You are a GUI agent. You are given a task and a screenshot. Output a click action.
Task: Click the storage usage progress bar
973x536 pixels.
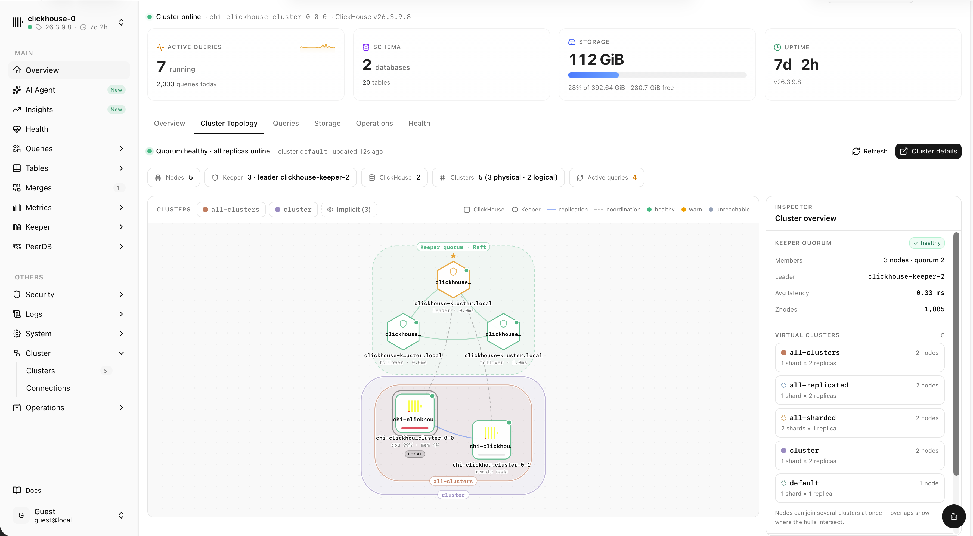coord(657,75)
